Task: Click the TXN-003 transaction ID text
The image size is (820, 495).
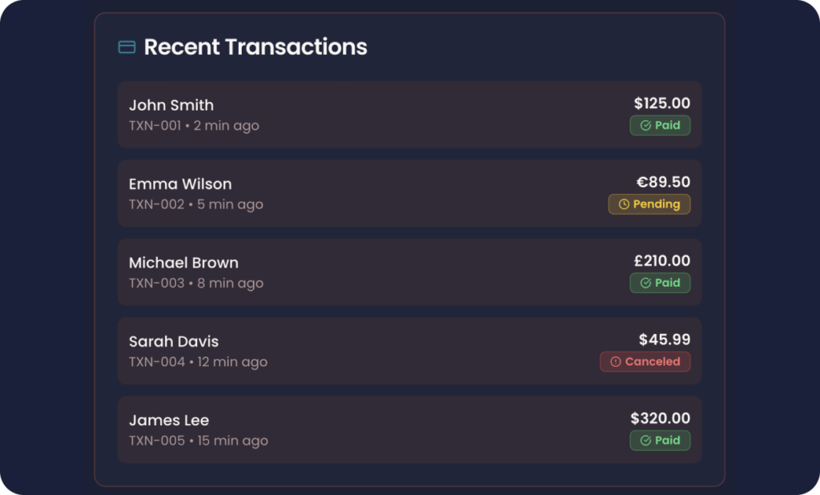Action: (x=157, y=283)
